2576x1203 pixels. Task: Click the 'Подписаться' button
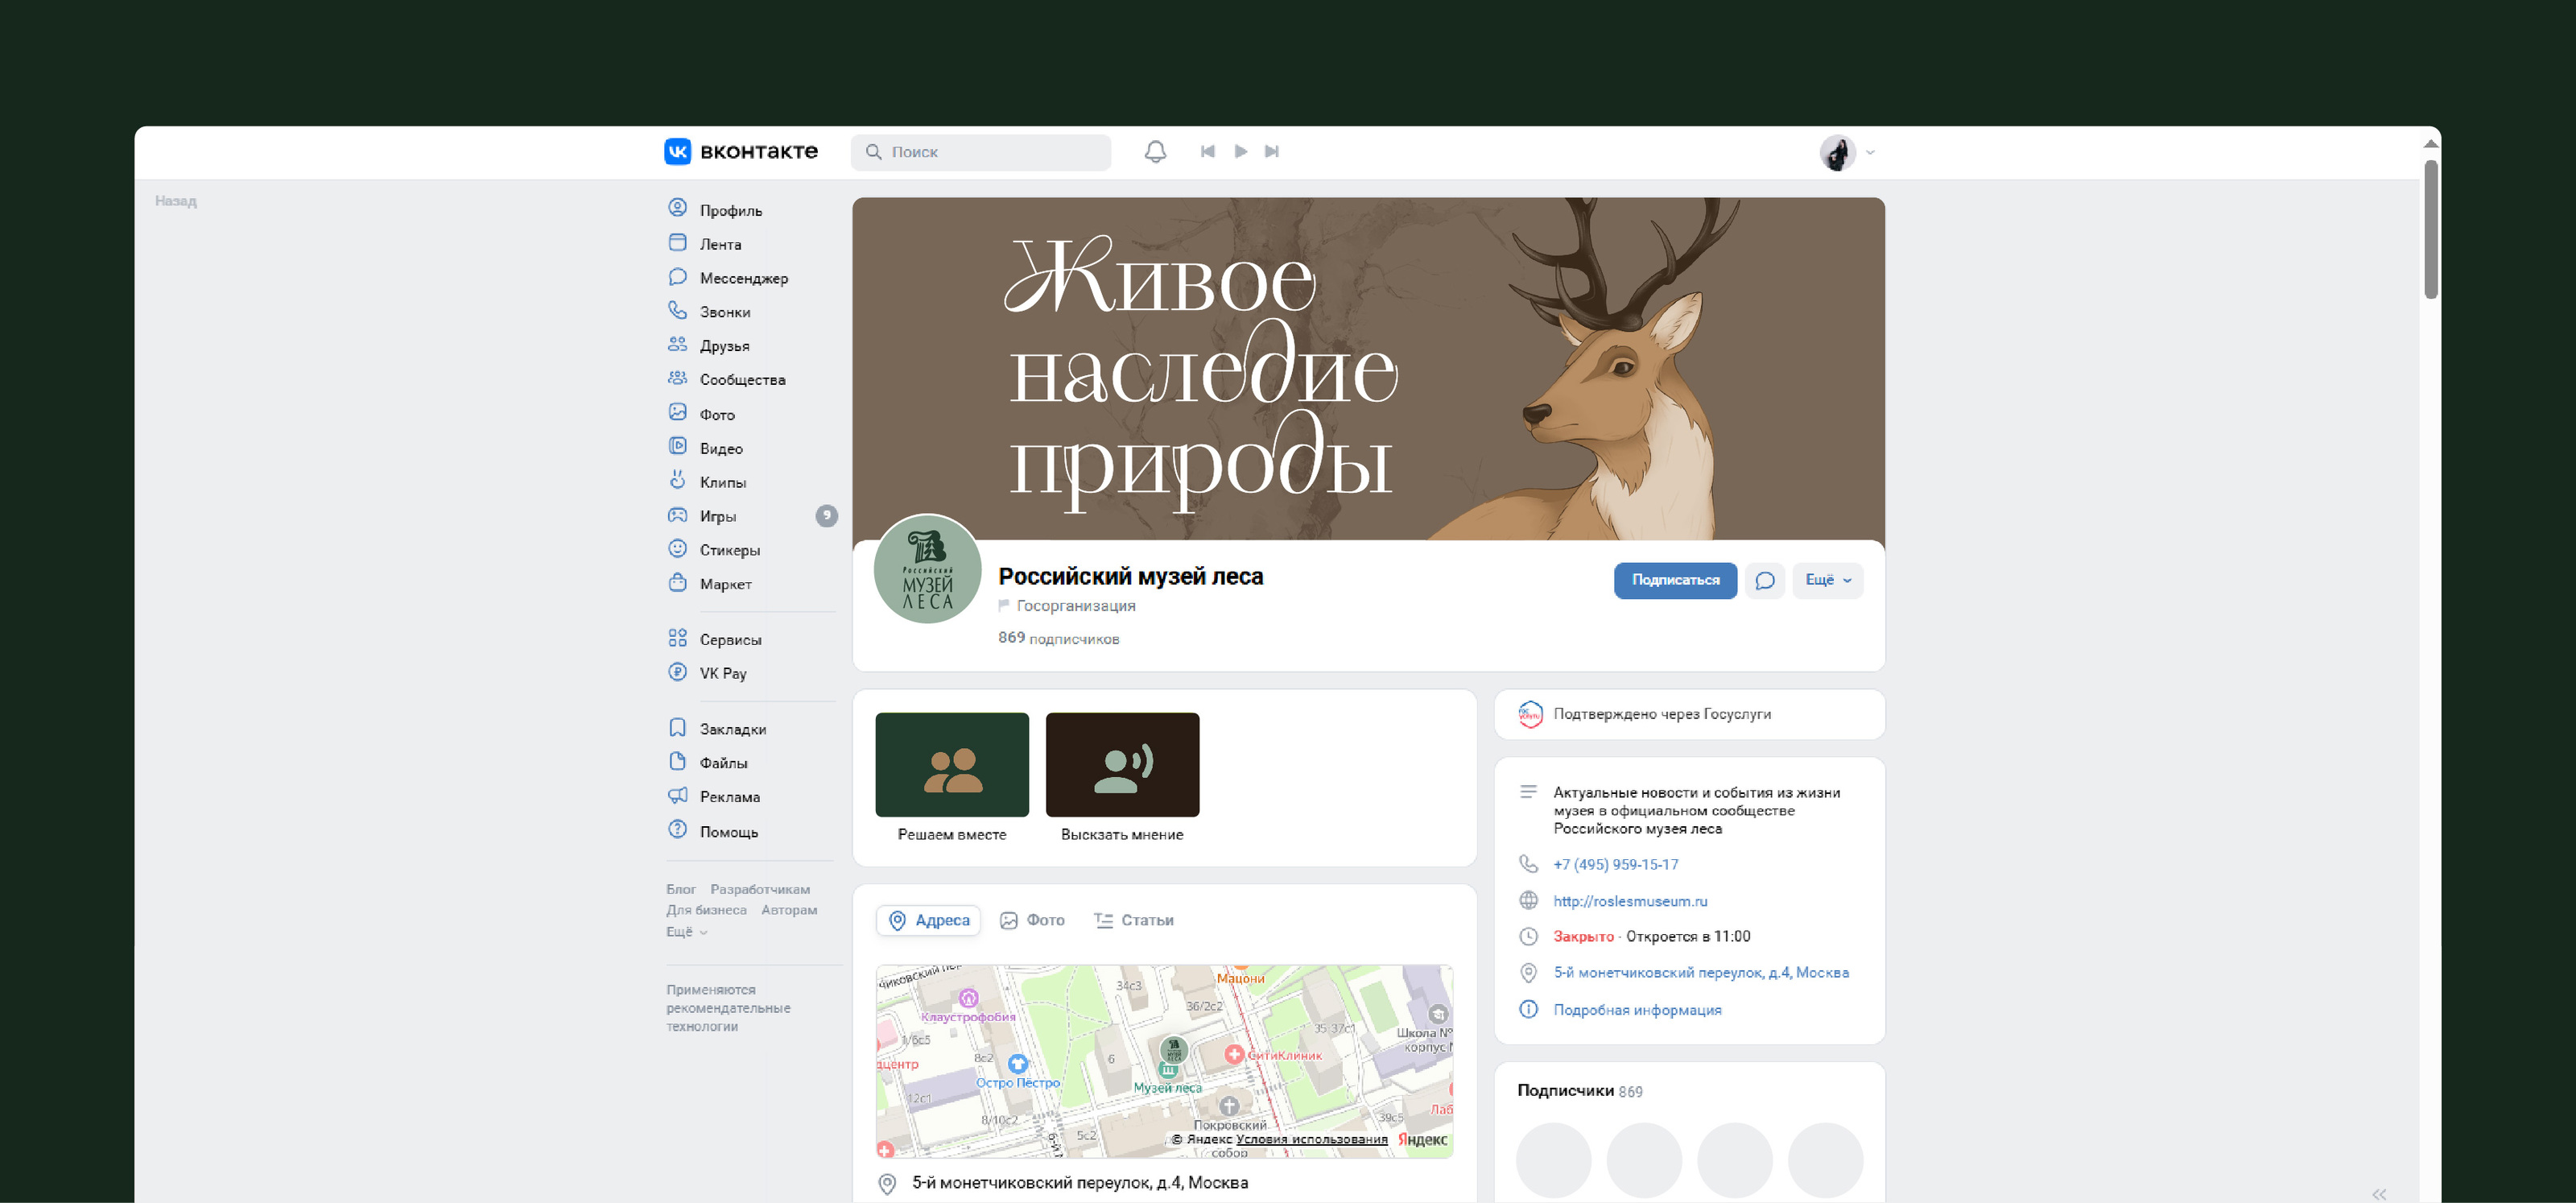(x=1675, y=580)
